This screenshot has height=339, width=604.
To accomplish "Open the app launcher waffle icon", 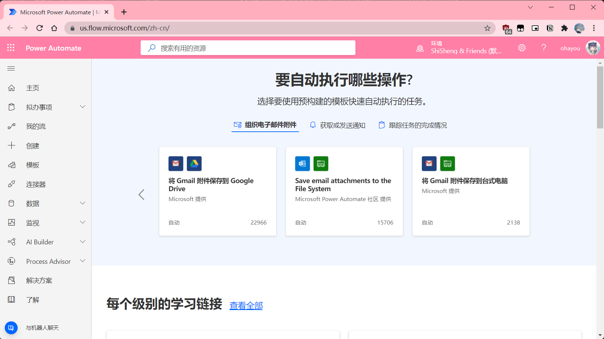I will point(11,48).
